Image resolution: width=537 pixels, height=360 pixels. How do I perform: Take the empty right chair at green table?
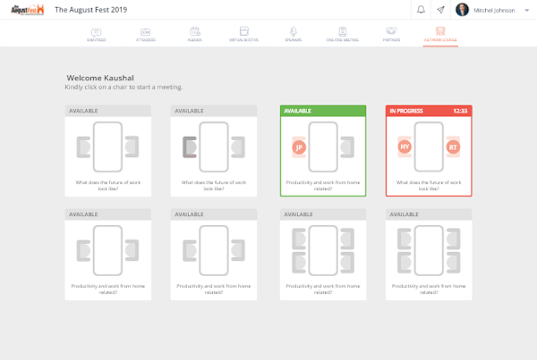click(x=346, y=147)
